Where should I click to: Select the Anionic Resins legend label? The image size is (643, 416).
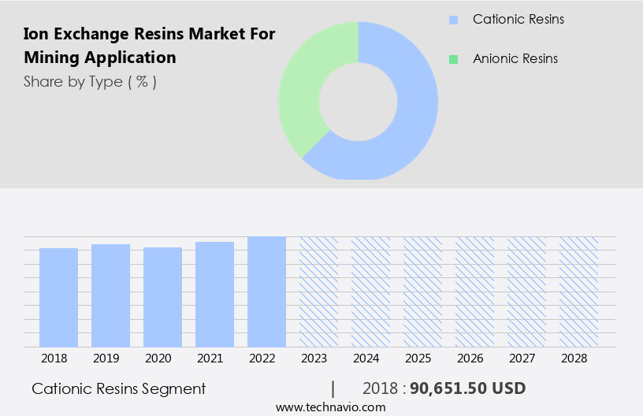pyautogui.click(x=515, y=59)
